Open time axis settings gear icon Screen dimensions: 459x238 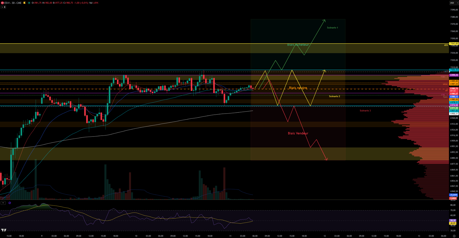tap(454, 236)
